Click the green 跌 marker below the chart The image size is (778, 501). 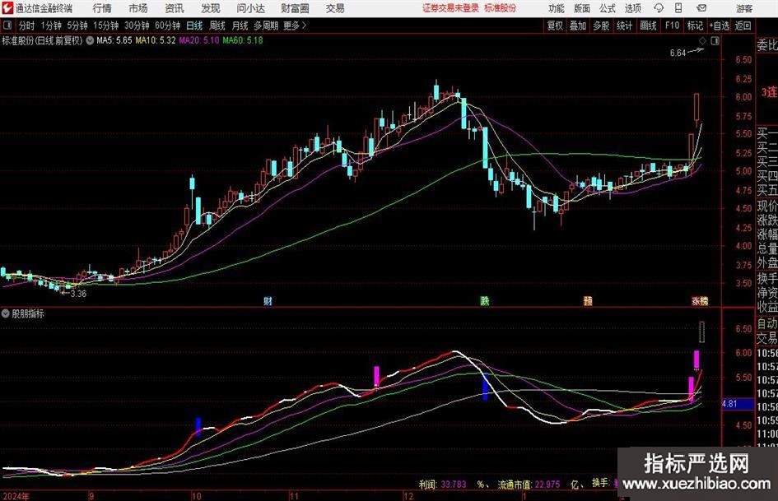[x=485, y=300]
